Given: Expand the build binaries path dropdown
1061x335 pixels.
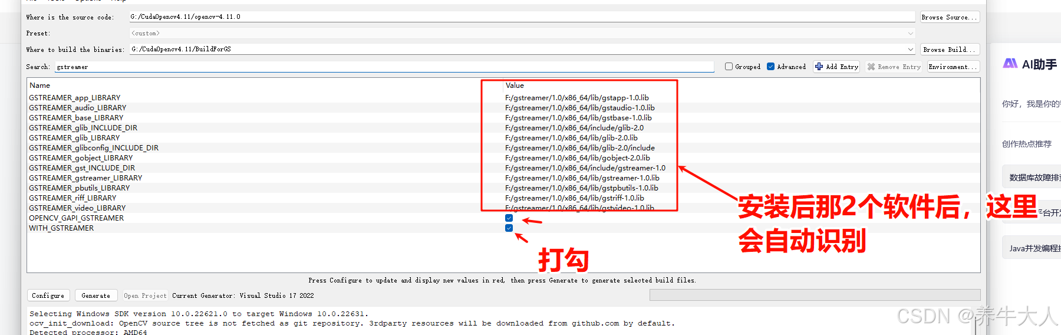Looking at the screenshot, I should click(911, 50).
